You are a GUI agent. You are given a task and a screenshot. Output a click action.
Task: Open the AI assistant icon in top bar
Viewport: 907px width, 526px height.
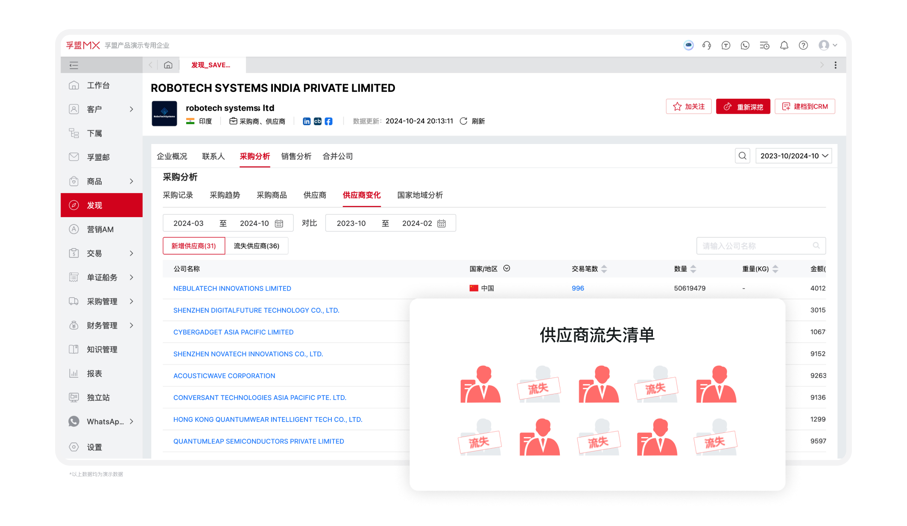pyautogui.click(x=688, y=45)
